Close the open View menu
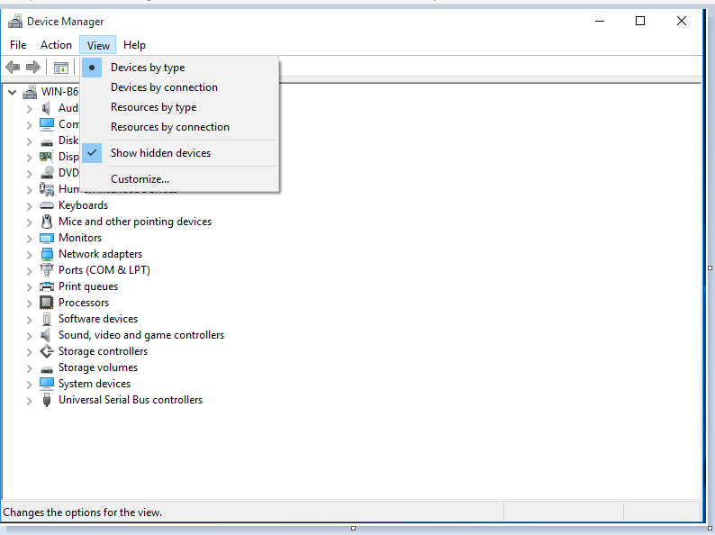Screen dimensions: 715x535 pyautogui.click(x=98, y=45)
